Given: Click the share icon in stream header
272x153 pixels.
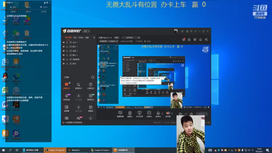Looking at the screenshot, I should [x=206, y=39].
